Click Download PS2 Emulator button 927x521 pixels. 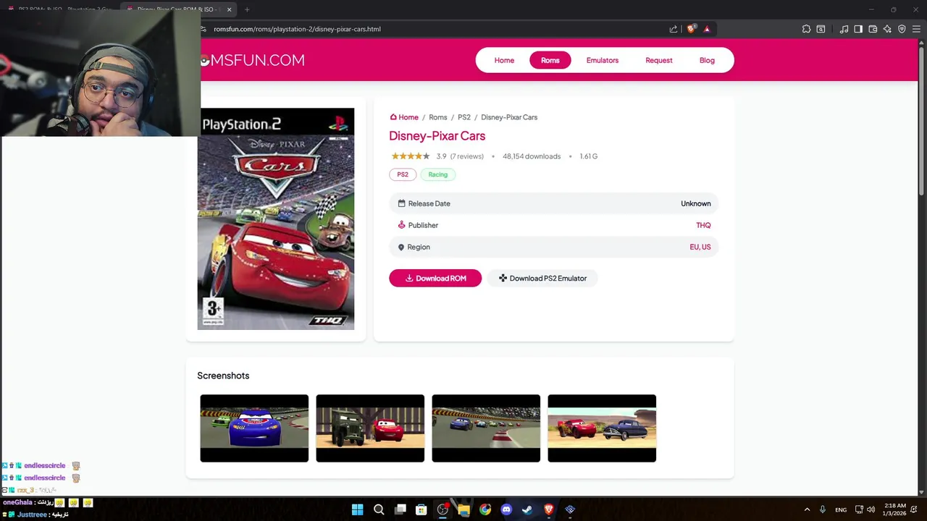click(x=542, y=278)
